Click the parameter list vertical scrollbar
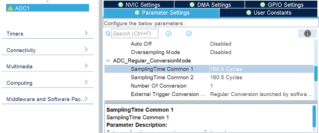The height and width of the screenshot is (133, 319). (x=316, y=73)
